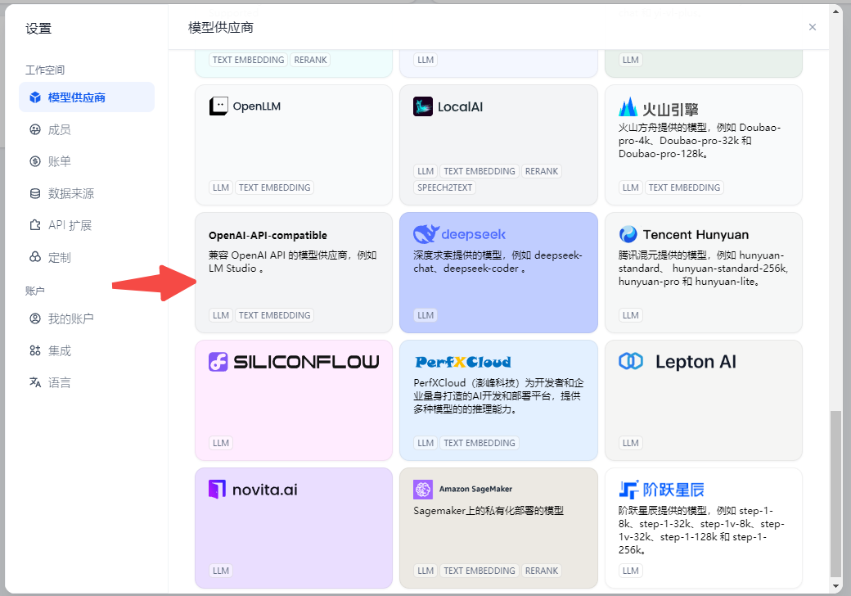This screenshot has height=596, width=851.
Task: Select the SiliconFlow provider card
Action: (294, 400)
